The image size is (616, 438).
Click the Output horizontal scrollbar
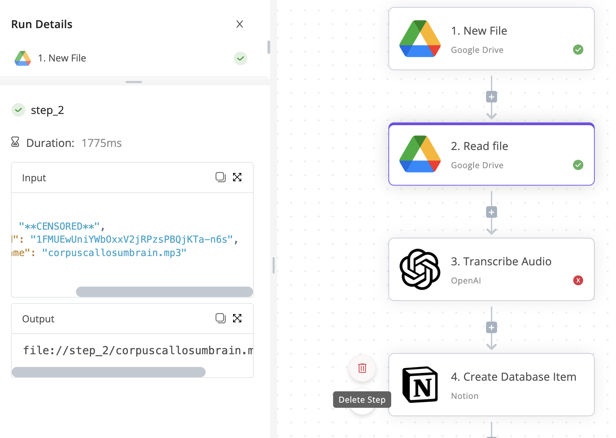tap(109, 372)
